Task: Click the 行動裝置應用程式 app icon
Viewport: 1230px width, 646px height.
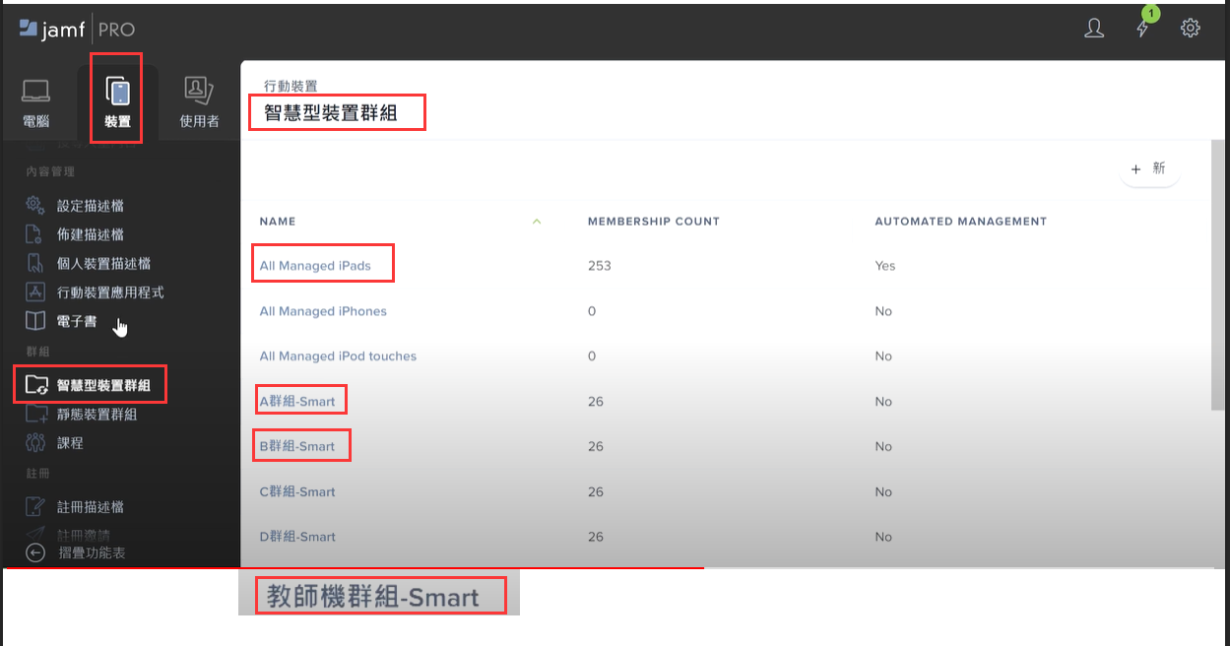Action: coord(35,292)
